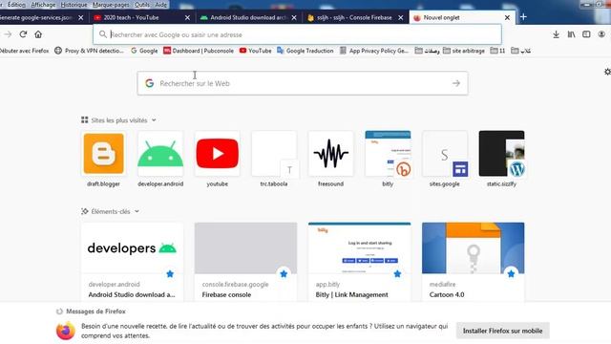Close the Android Studio download tab

(x=294, y=17)
